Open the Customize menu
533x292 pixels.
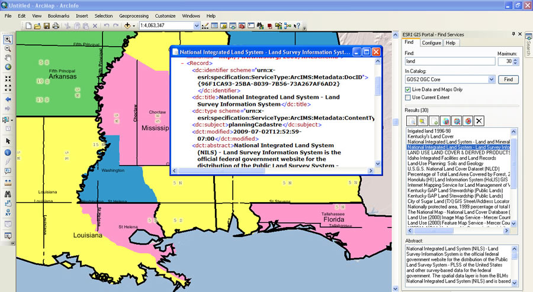pos(165,16)
